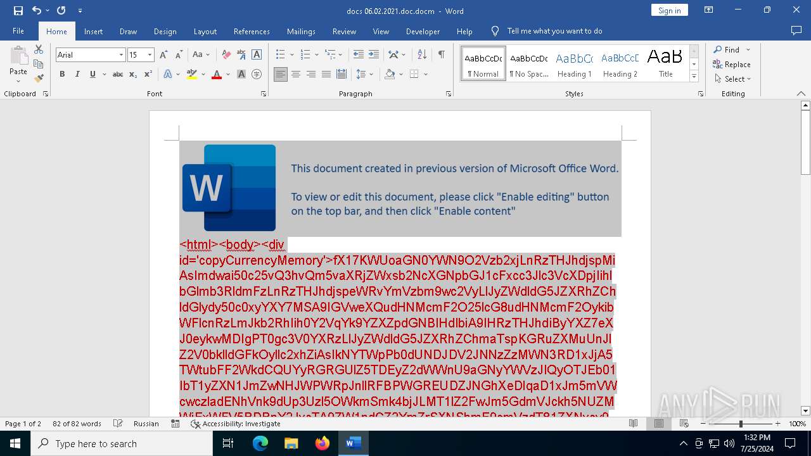Toggle Print Layout view in status bar
The height and width of the screenshot is (456, 811).
(x=659, y=424)
